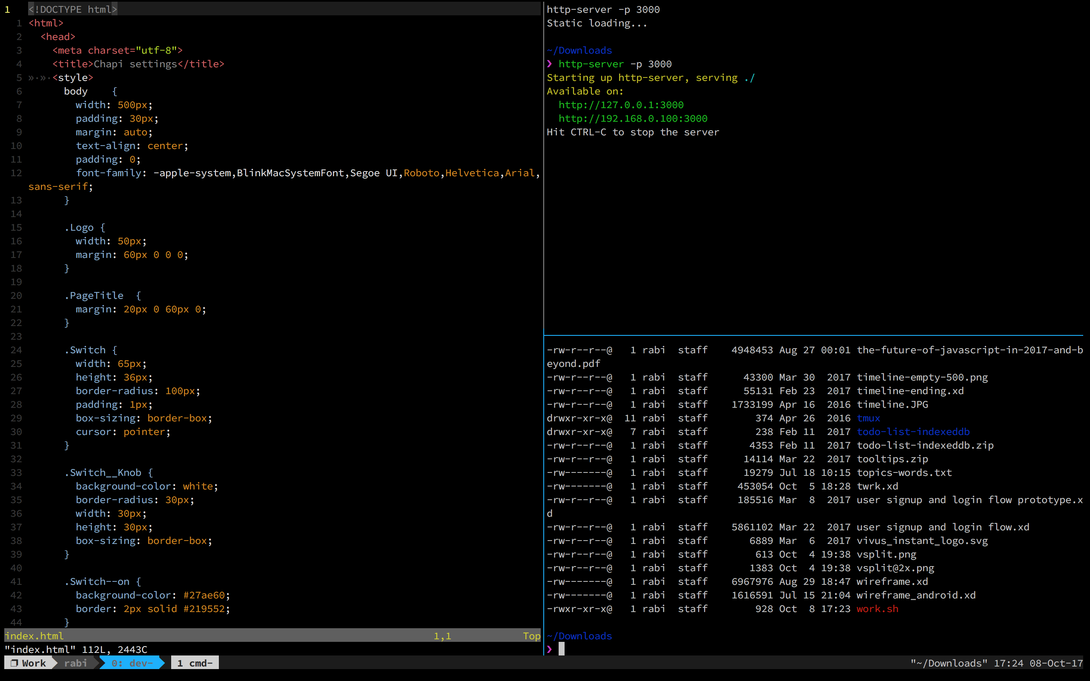Click the #27ae60 color value in .Switch--on

(x=204, y=595)
